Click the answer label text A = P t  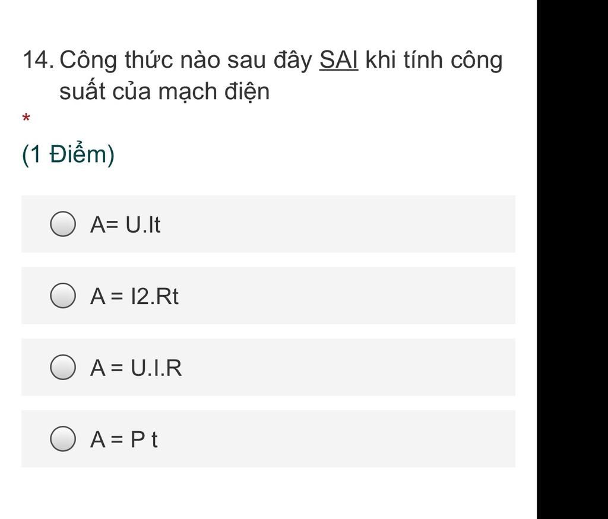click(x=123, y=439)
